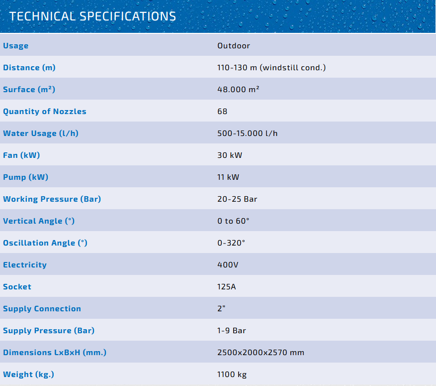
Task: Click the Fan (kW) label
Action: (x=21, y=155)
